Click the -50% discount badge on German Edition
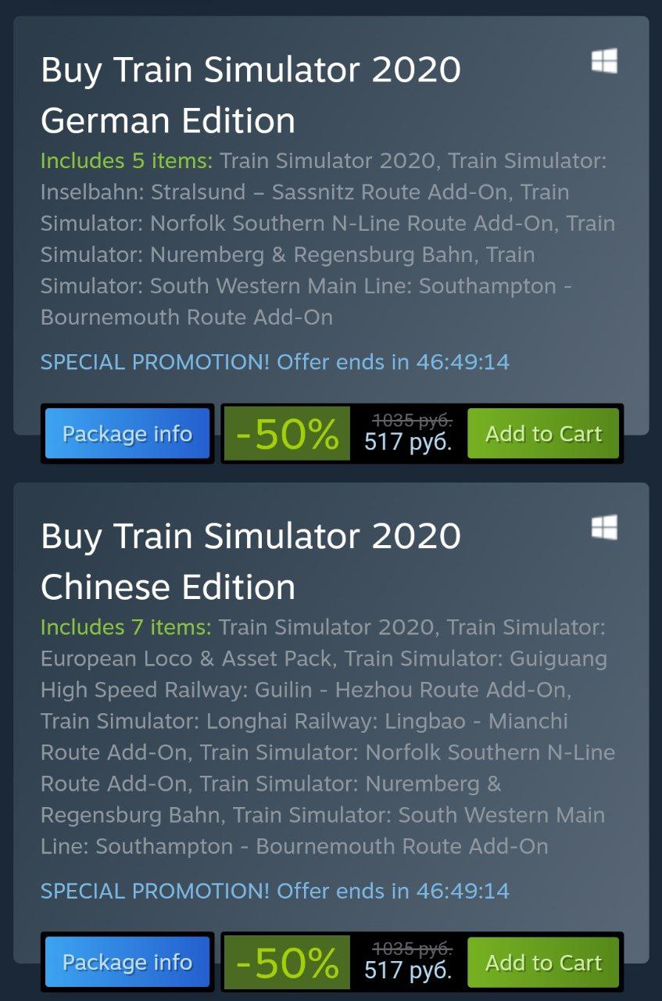 point(287,434)
